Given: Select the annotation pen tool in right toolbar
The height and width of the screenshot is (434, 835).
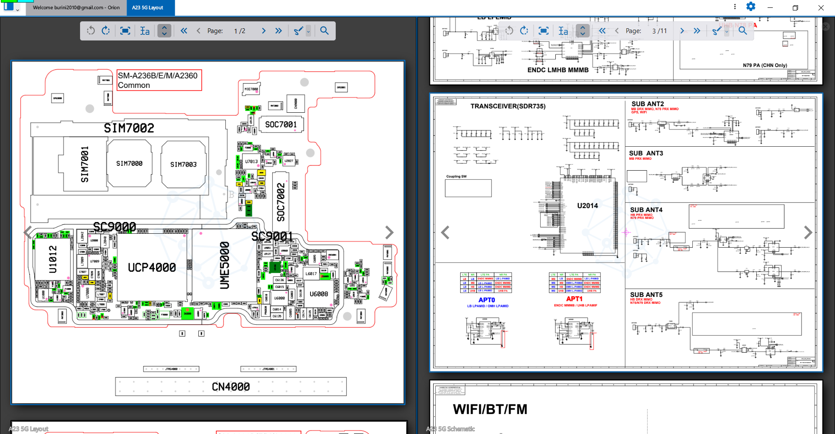Looking at the screenshot, I should pyautogui.click(x=717, y=31).
